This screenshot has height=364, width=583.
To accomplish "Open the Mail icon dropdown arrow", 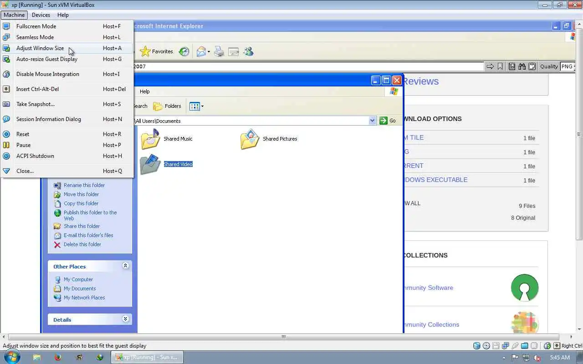I will pos(209,52).
